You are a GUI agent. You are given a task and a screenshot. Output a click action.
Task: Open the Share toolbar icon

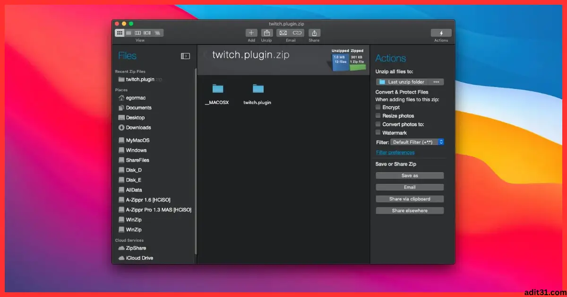[x=314, y=33]
